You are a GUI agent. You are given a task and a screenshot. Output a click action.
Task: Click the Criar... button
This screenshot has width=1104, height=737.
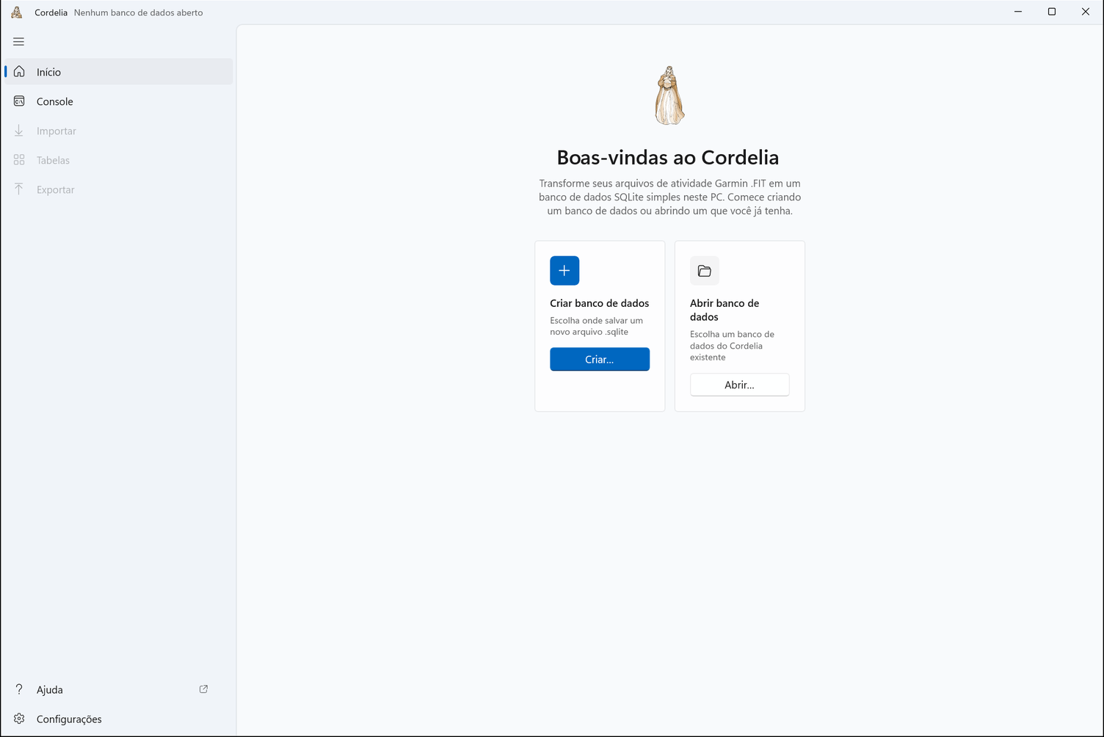(600, 359)
